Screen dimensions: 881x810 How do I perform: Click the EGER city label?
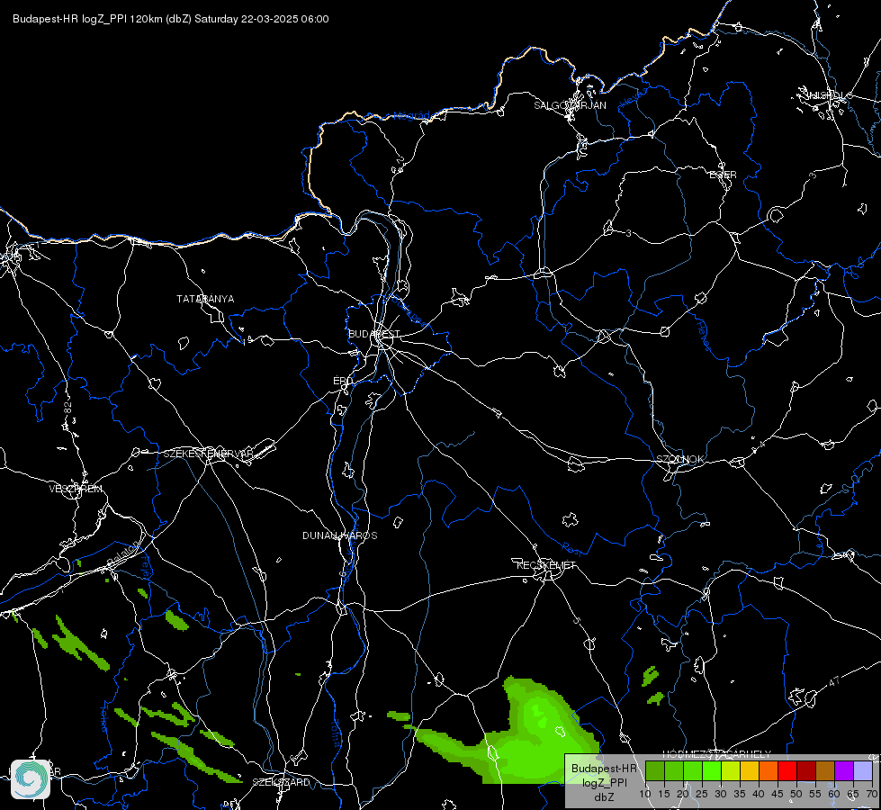click(723, 175)
